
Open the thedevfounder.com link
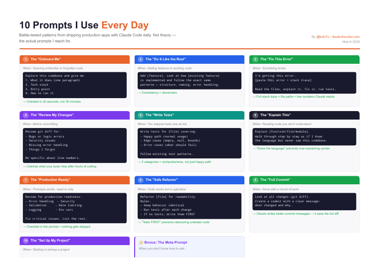click(346, 37)
